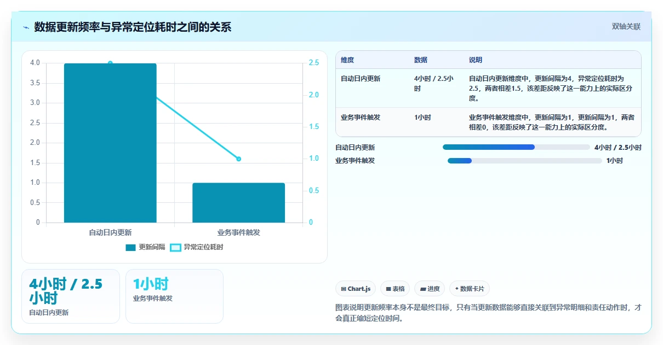Toggle the 异常定位耗时 legend item
The height and width of the screenshot is (345, 663).
coord(197,247)
